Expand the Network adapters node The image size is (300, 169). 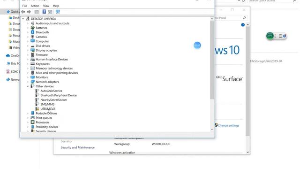pyautogui.click(x=28, y=82)
